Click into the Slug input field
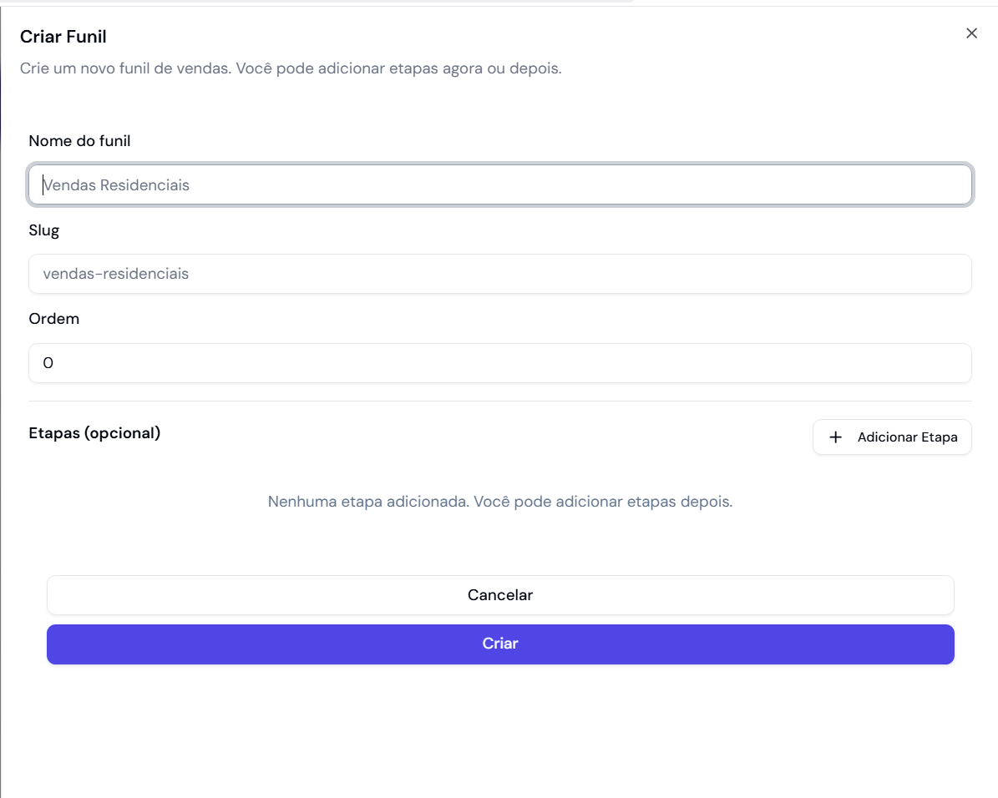 (x=499, y=274)
